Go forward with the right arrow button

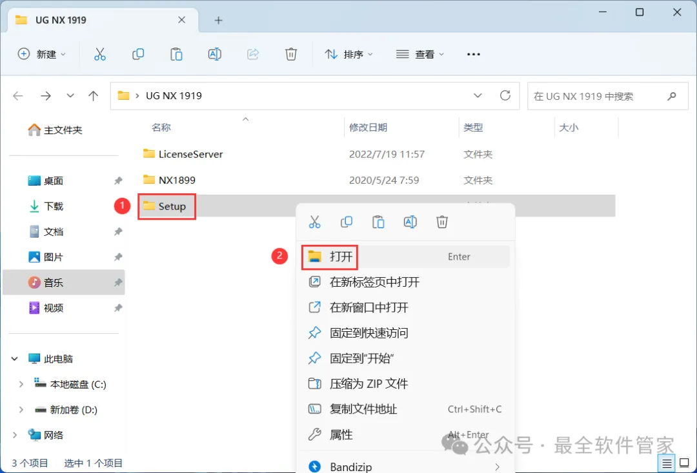pyautogui.click(x=46, y=96)
